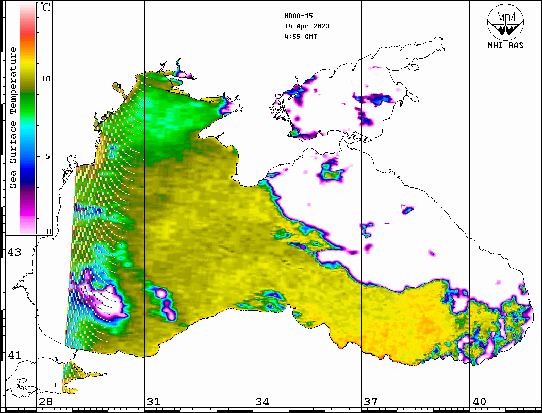Click the Sea Surface Temperature vertical label
Screen dimensions: 542x413
tap(13, 118)
